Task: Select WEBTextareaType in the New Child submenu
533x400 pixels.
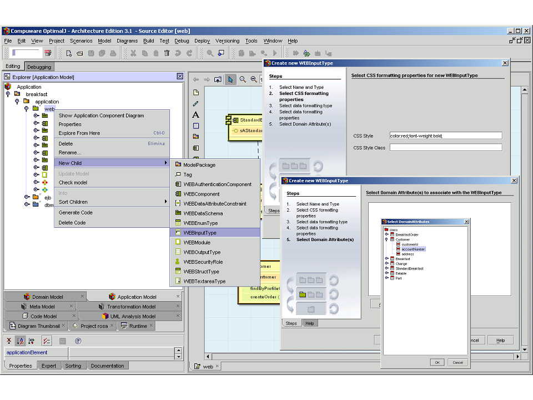Action: coord(215,281)
